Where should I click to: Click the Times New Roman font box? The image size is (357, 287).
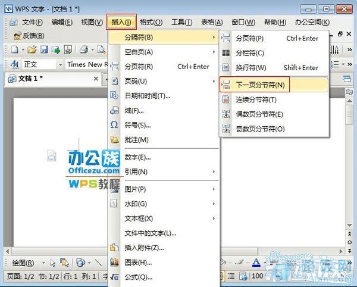pyautogui.click(x=87, y=64)
